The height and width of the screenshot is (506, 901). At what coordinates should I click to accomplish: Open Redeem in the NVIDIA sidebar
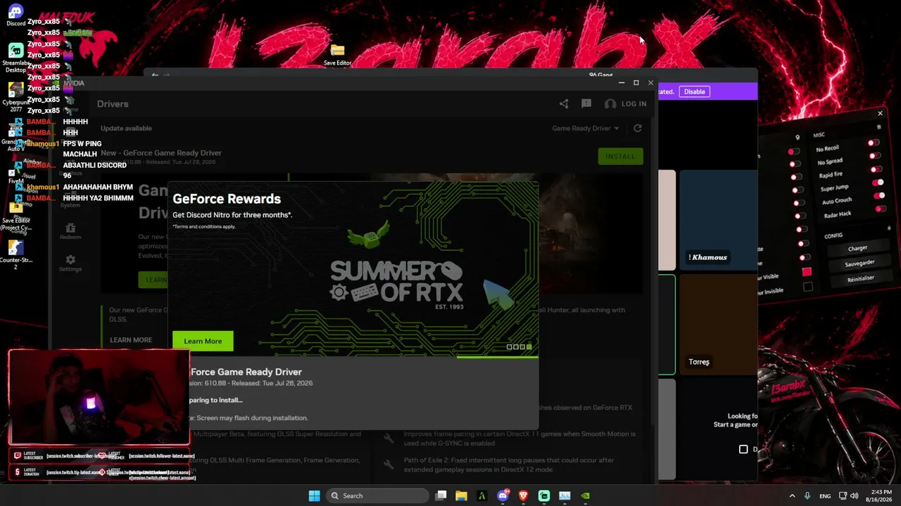tap(70, 231)
